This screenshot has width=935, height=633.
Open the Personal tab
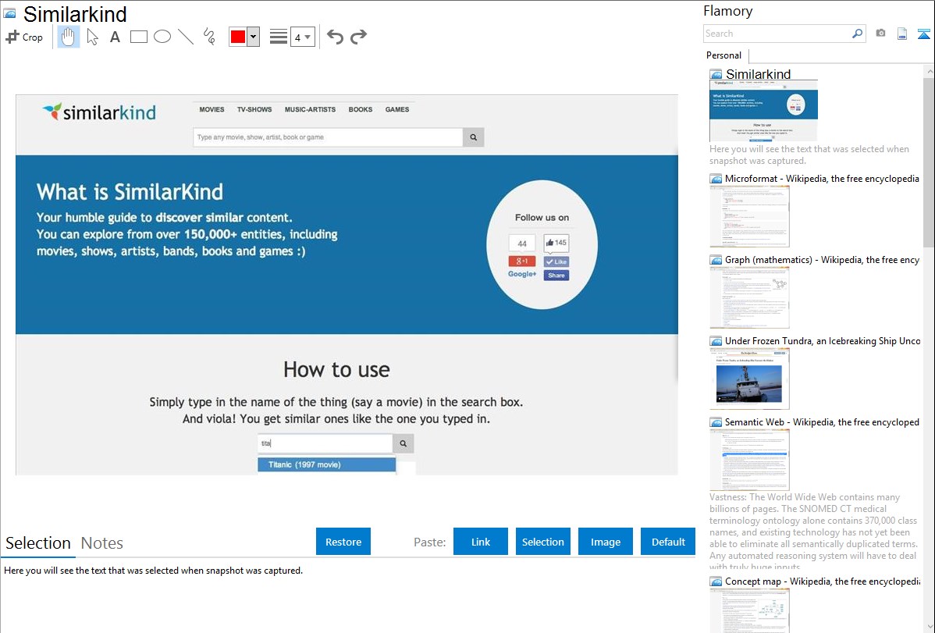724,55
